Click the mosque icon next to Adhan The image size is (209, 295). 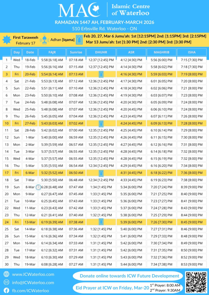coord(44,40)
